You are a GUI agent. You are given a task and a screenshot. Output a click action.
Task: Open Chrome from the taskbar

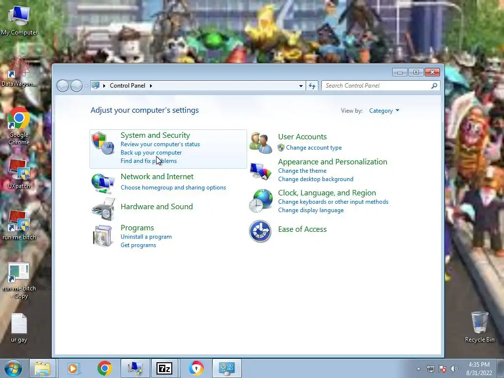tap(104, 368)
